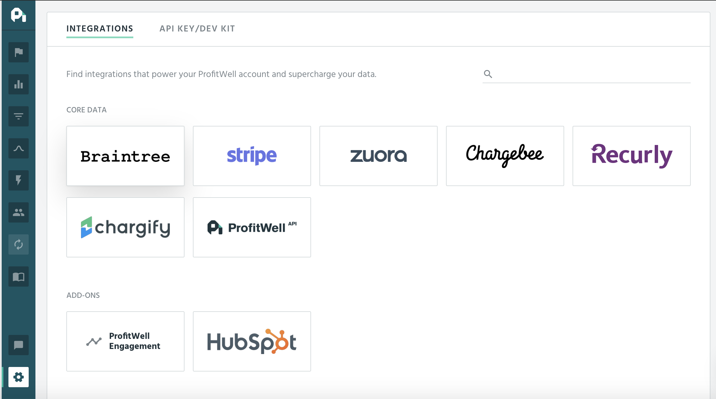The image size is (716, 399).
Task: Click the settings gear icon
Action: tap(19, 377)
